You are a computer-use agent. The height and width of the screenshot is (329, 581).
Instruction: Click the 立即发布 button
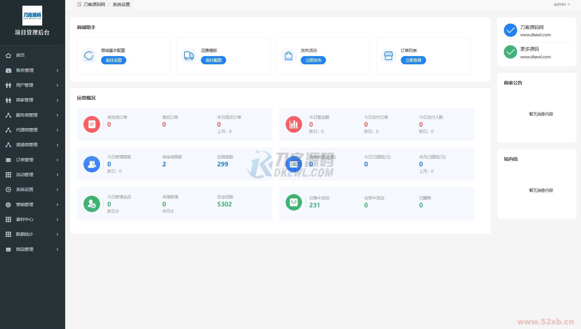[x=313, y=60]
